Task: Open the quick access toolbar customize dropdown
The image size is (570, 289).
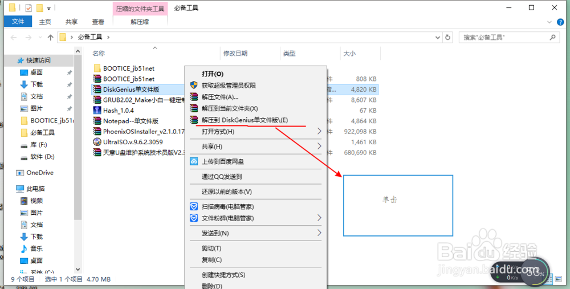Action: click(x=48, y=7)
